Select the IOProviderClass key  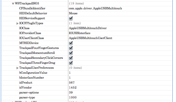(30, 33)
